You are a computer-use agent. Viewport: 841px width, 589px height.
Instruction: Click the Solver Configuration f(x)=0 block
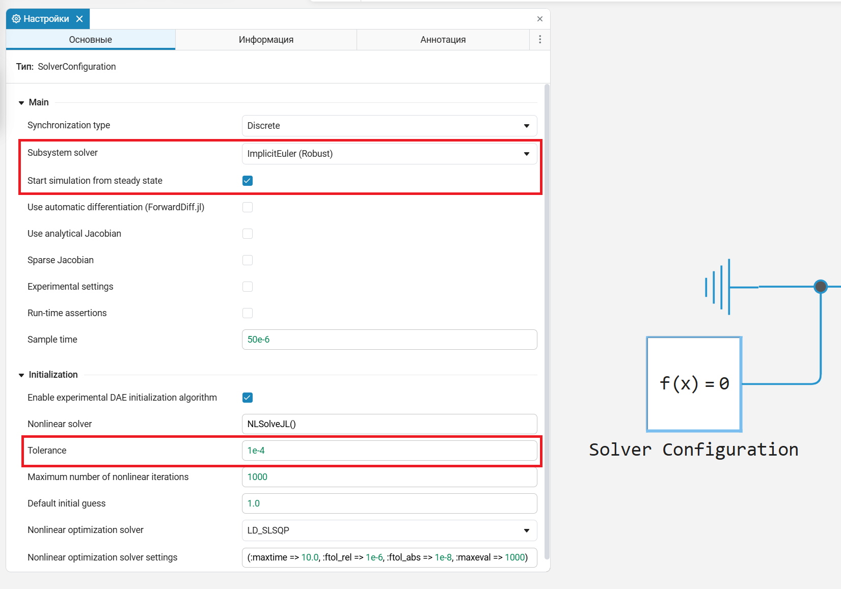pos(694,384)
